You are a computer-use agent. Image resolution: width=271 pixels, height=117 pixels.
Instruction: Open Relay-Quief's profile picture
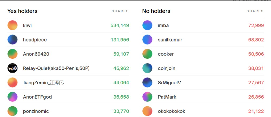click(x=13, y=68)
